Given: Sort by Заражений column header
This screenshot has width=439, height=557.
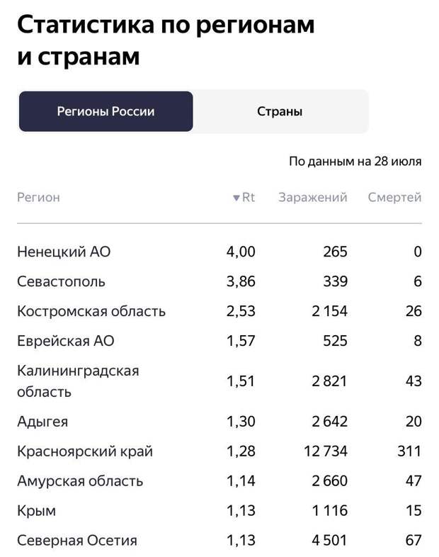Looking at the screenshot, I should [313, 197].
